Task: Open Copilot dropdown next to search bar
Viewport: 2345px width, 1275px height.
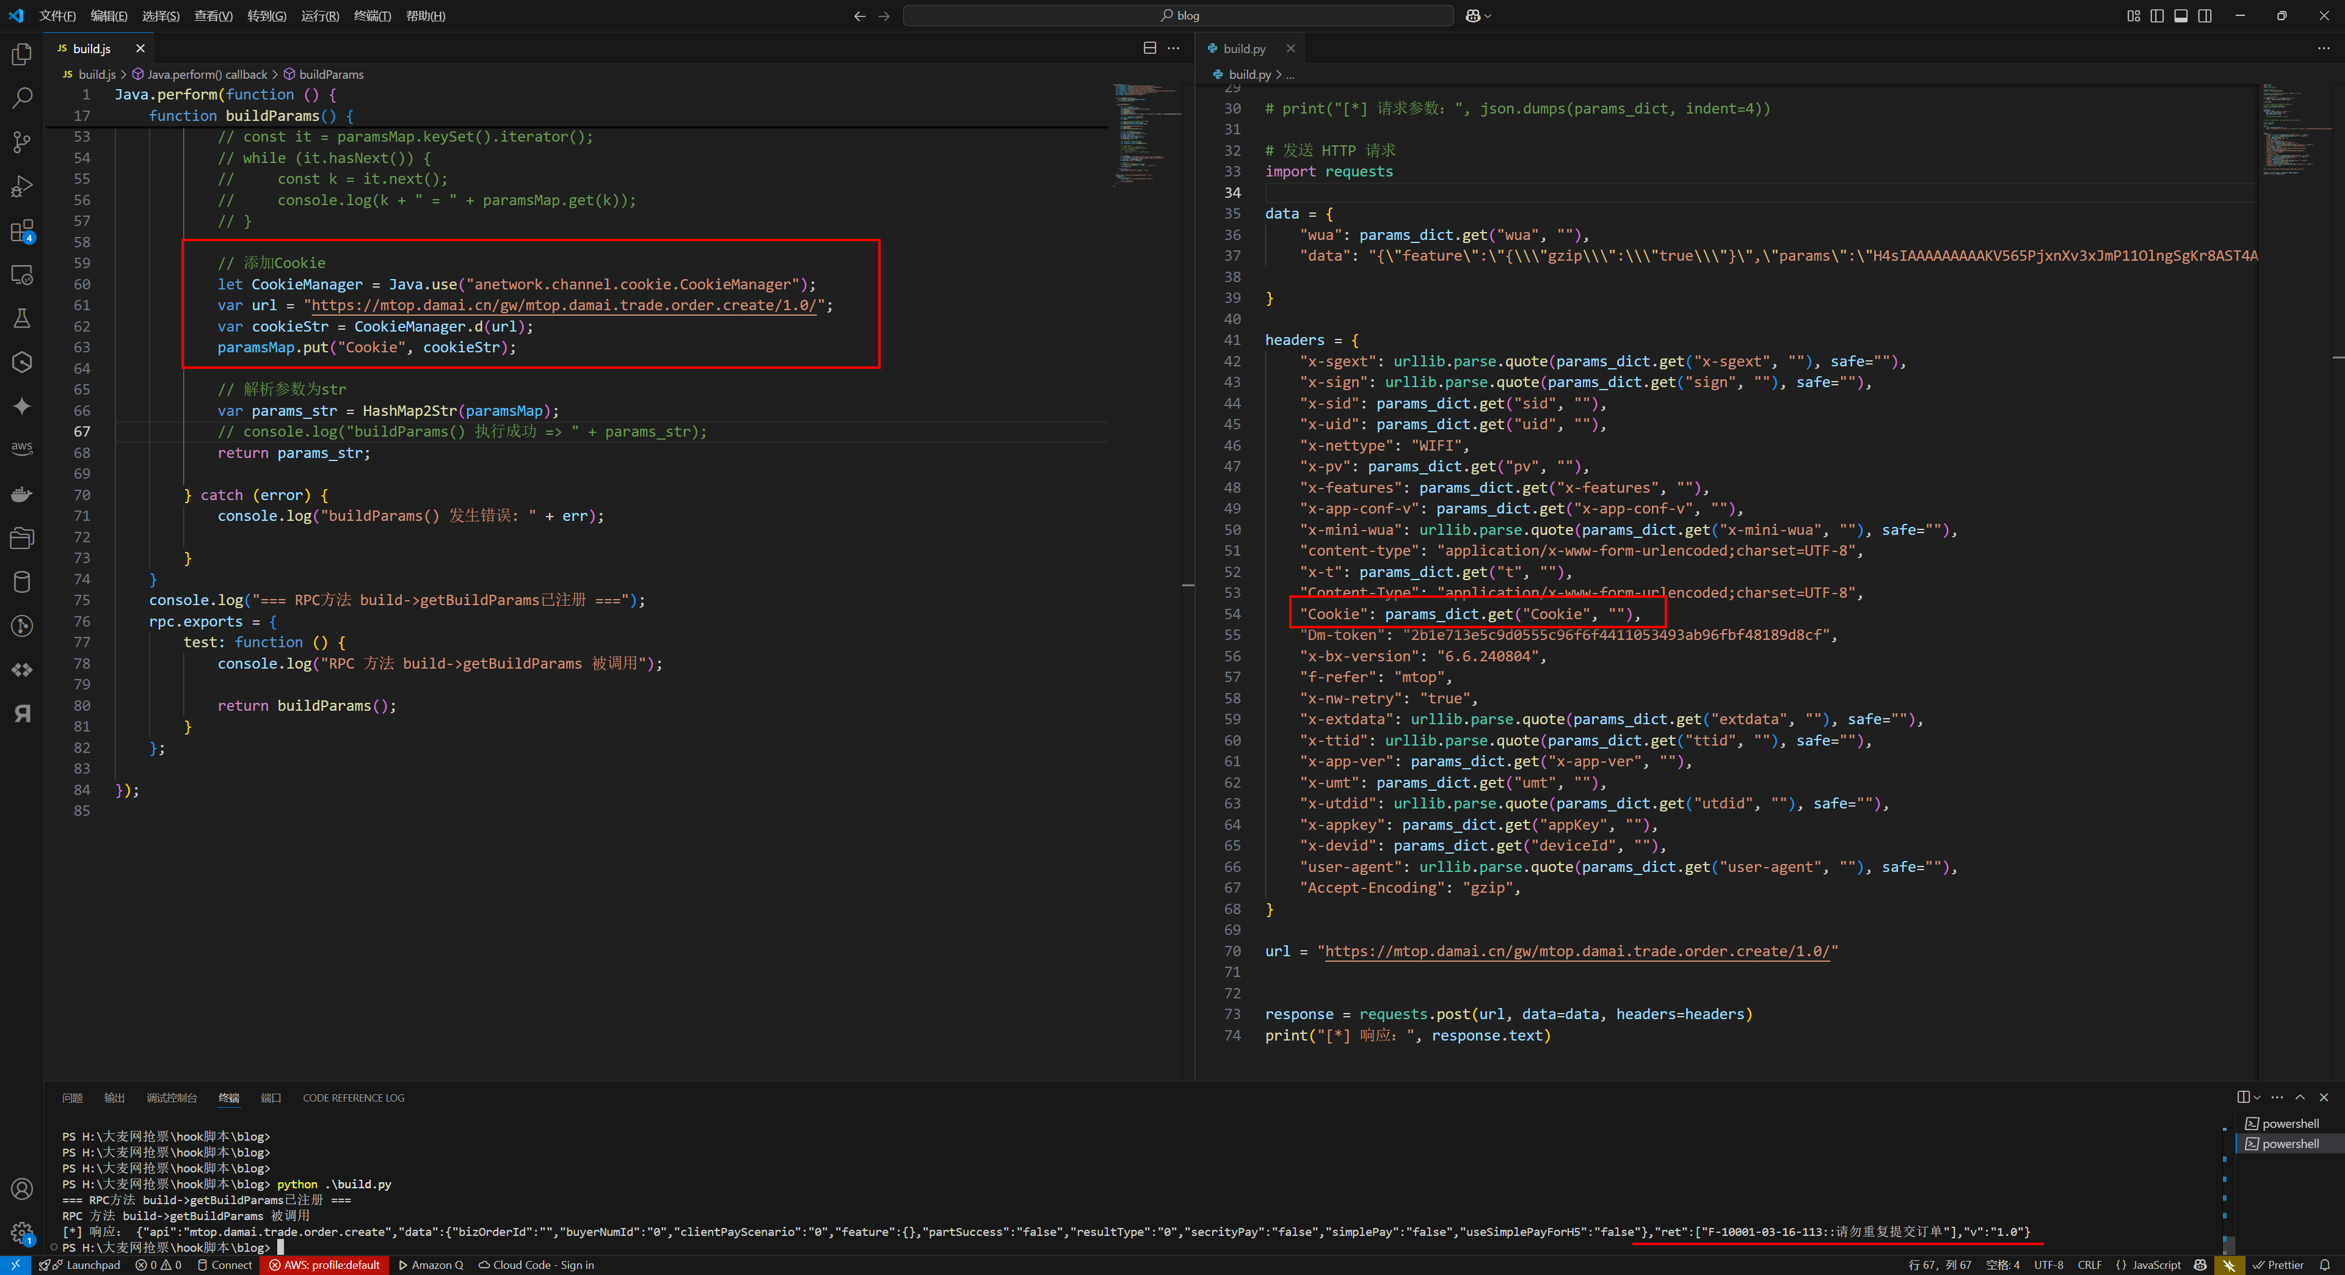Action: pos(1488,15)
